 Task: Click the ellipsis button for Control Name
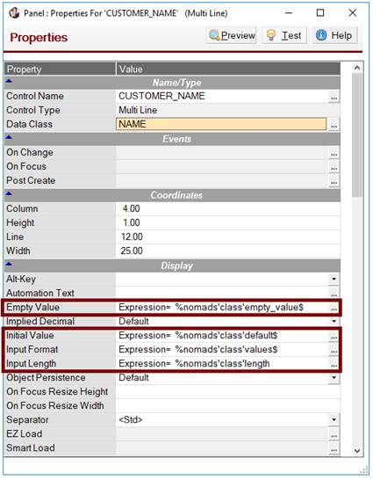pos(334,97)
